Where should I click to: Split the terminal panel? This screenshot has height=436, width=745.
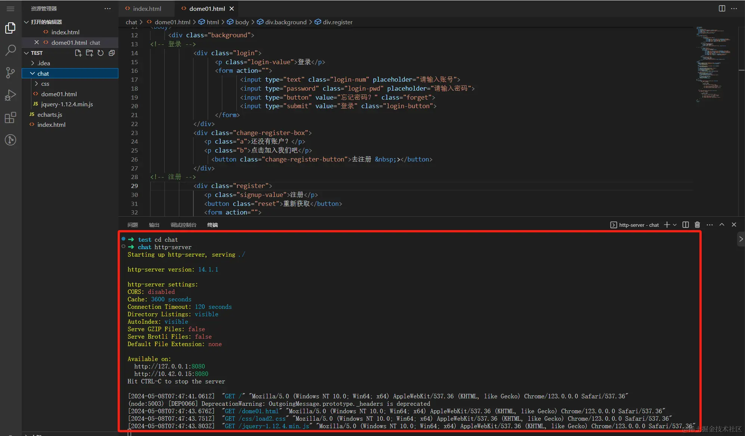point(686,225)
